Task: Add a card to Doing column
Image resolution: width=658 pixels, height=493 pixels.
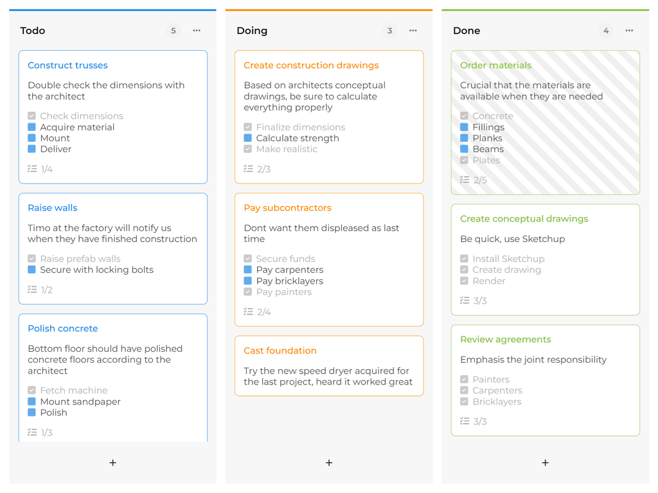Action: 329,462
